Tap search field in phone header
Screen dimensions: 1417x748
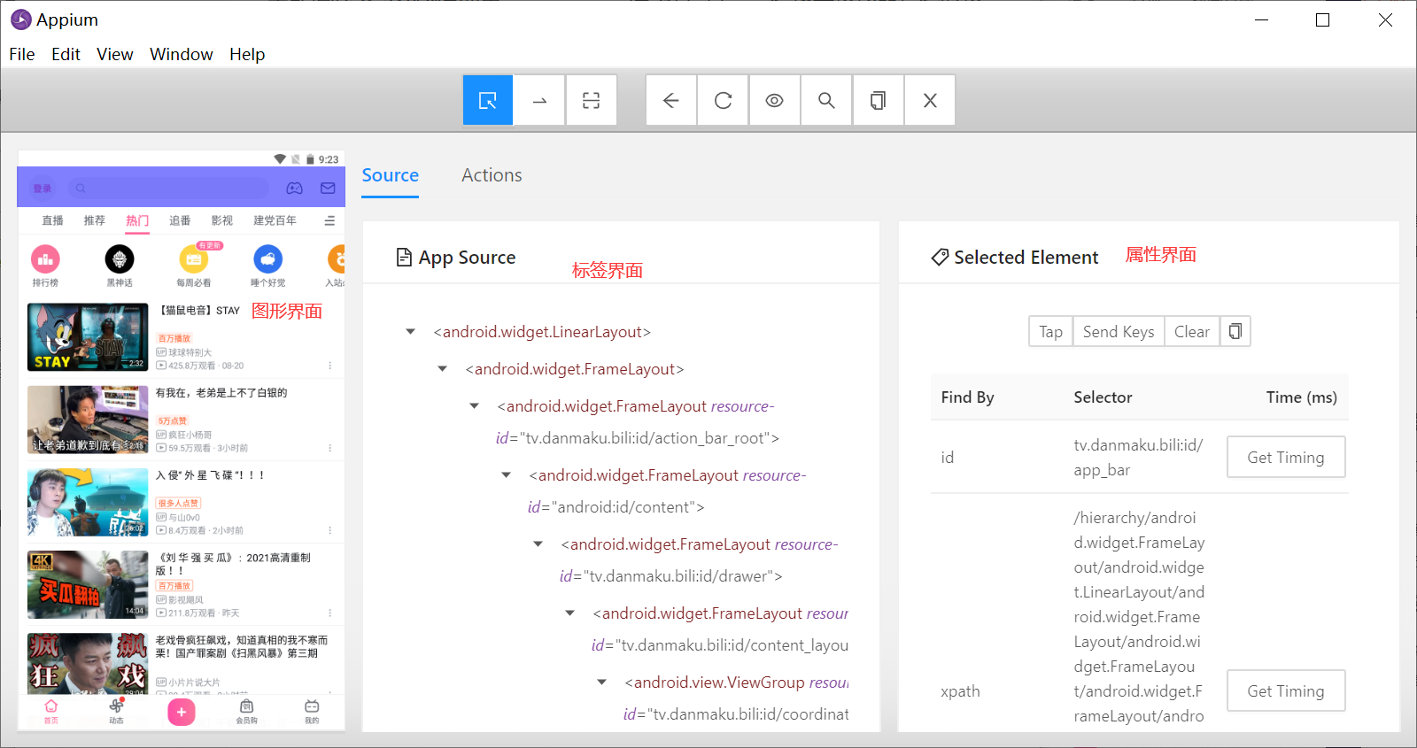168,188
